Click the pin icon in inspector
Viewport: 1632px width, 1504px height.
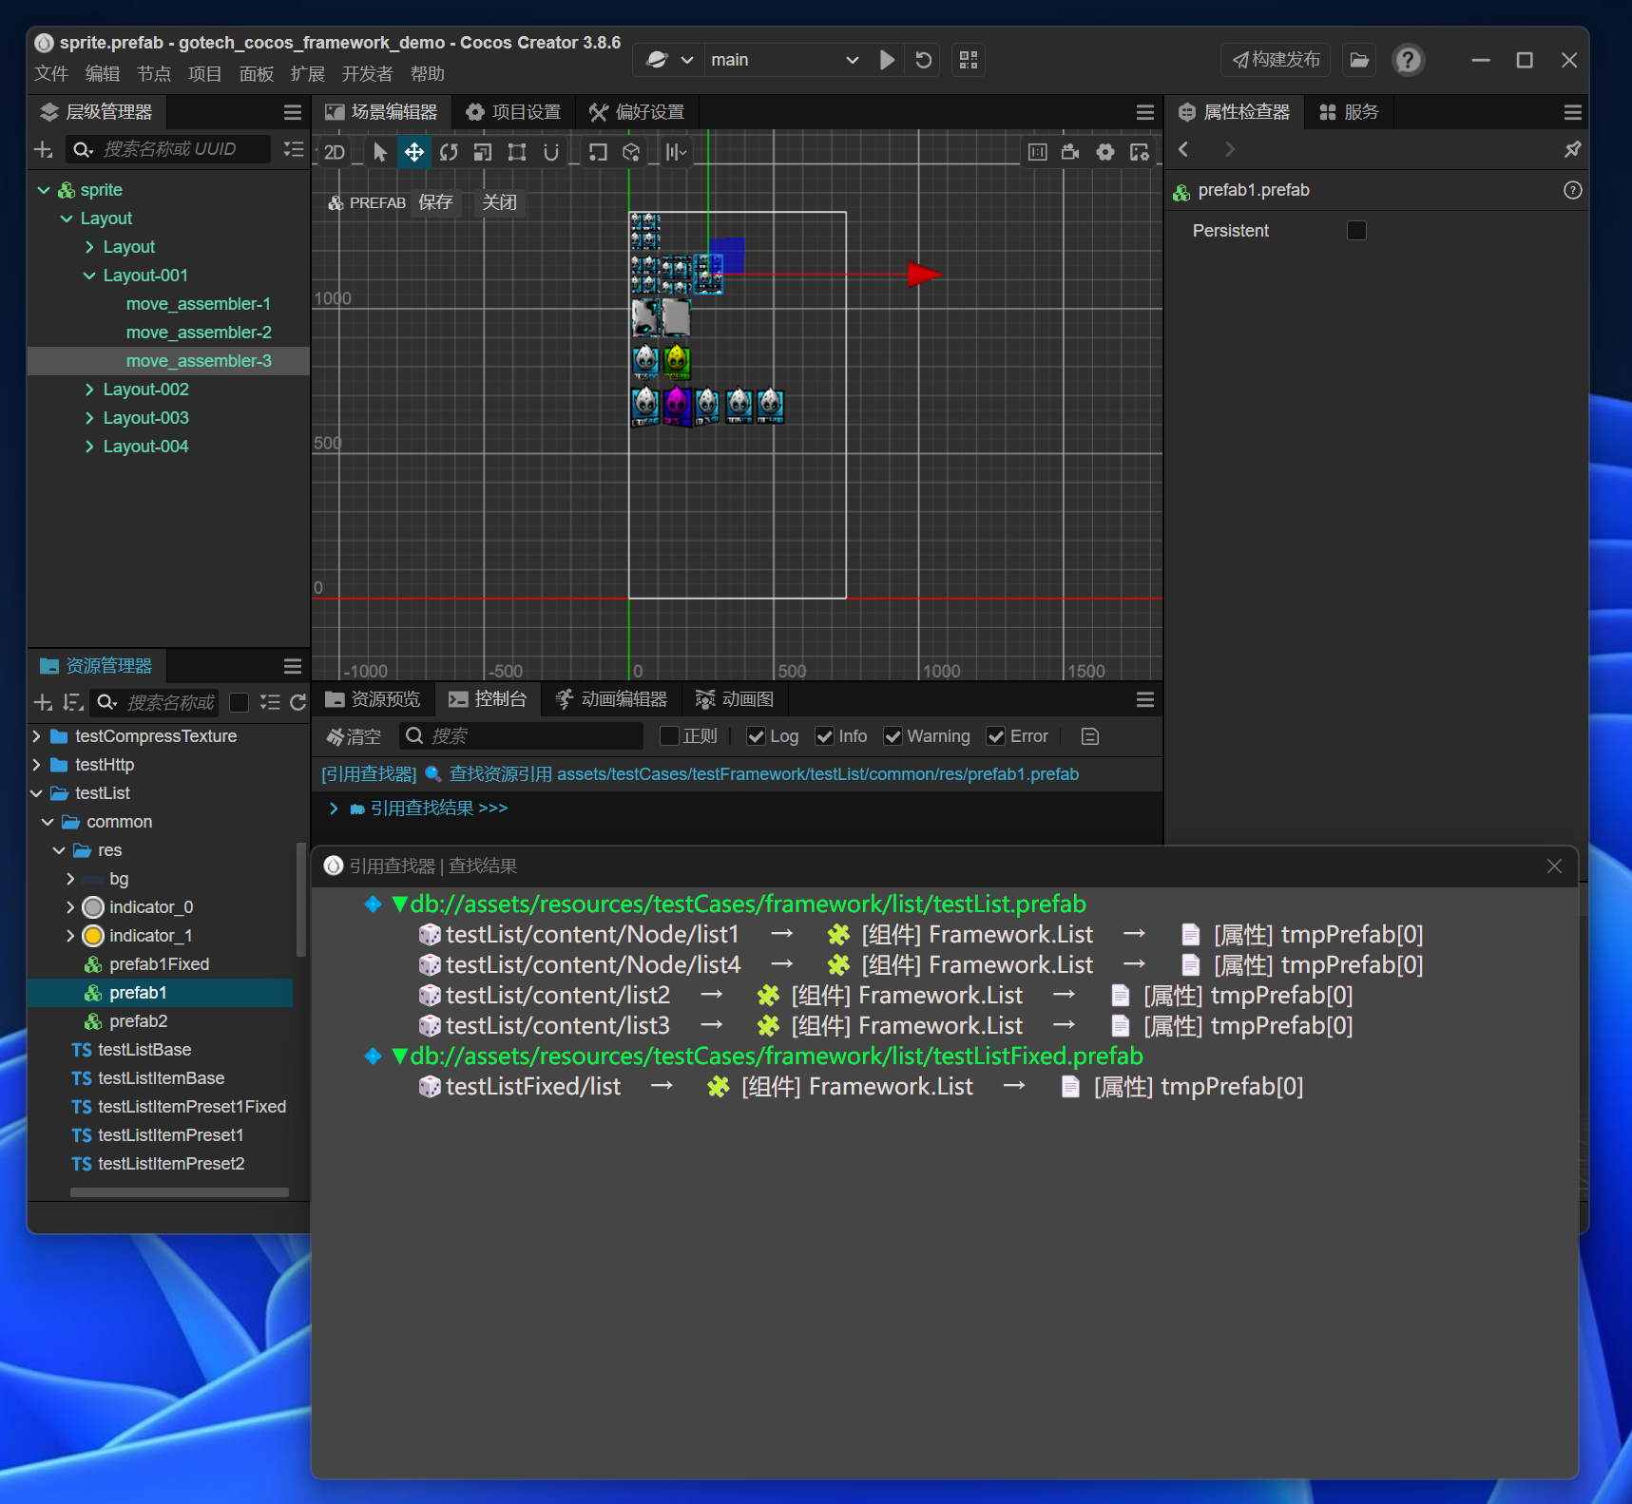pyautogui.click(x=1572, y=149)
